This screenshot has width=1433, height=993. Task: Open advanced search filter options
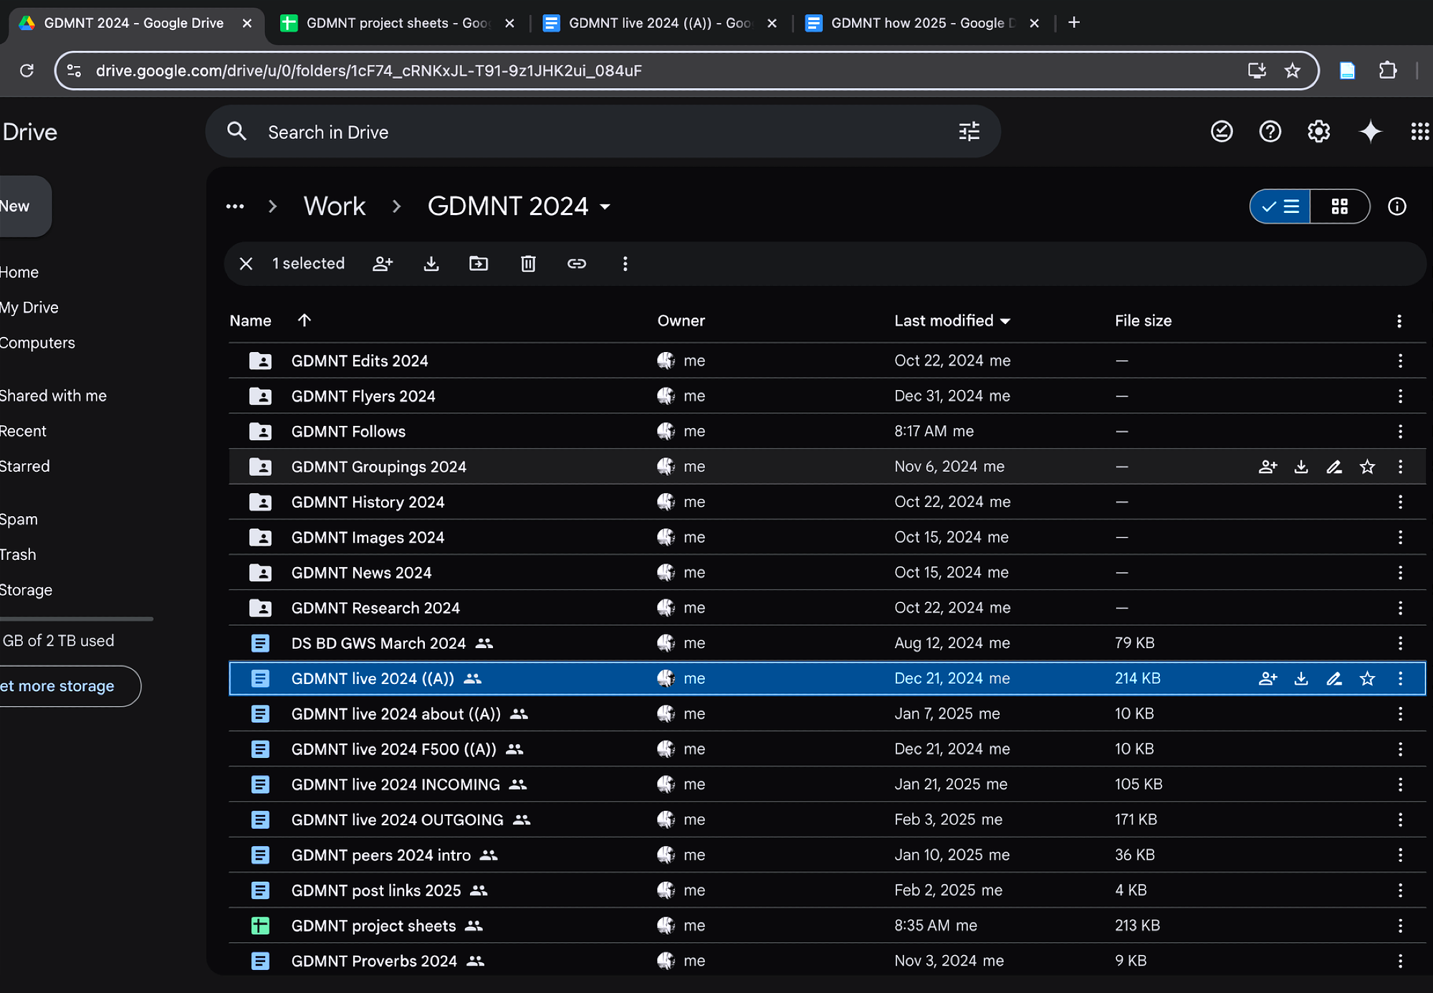(x=969, y=132)
